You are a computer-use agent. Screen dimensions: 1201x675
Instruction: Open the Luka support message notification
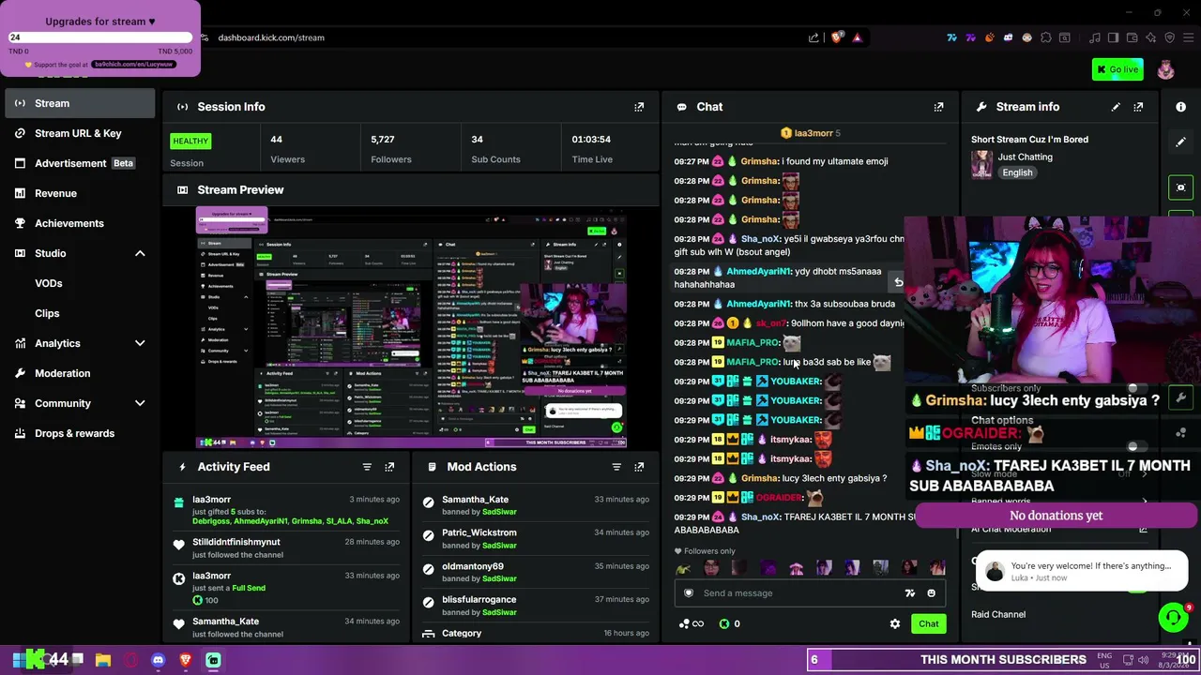tap(1081, 571)
